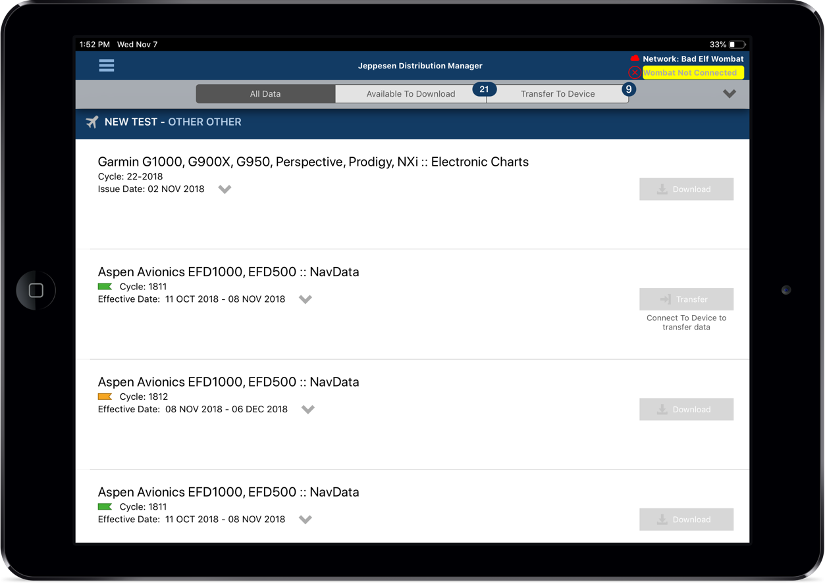Viewport: 825px width, 584px height.
Task: Click Cycle: 22-2018 text
Action: [x=130, y=176]
